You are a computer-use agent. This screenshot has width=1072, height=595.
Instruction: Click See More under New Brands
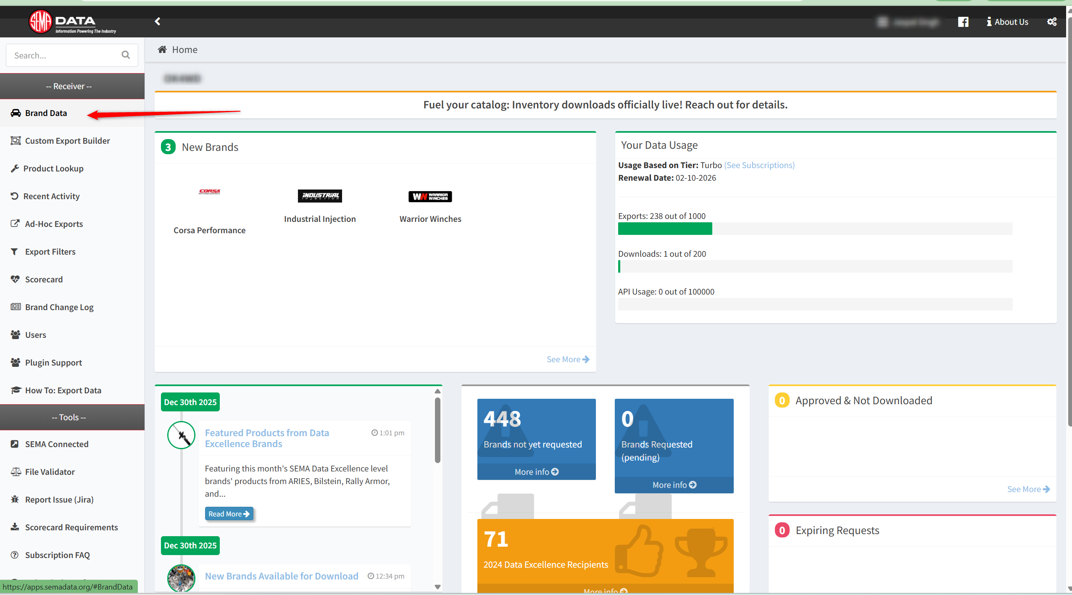point(567,359)
